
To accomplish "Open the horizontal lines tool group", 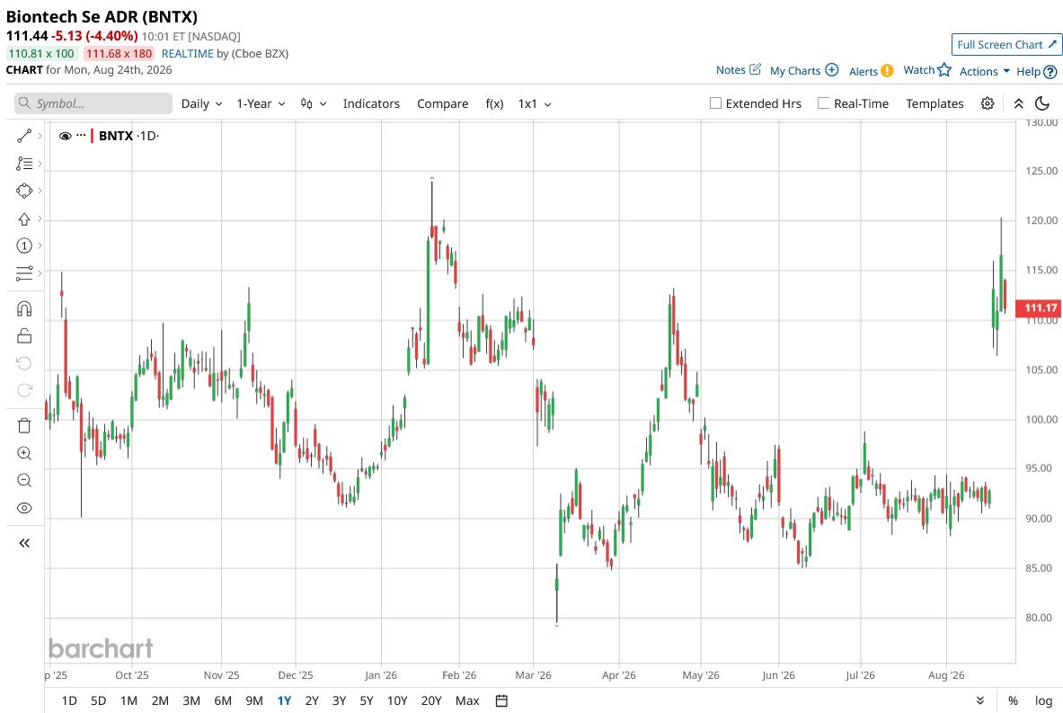I will click(23, 272).
